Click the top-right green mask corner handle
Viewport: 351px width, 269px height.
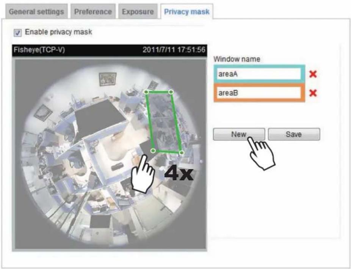pos(171,92)
